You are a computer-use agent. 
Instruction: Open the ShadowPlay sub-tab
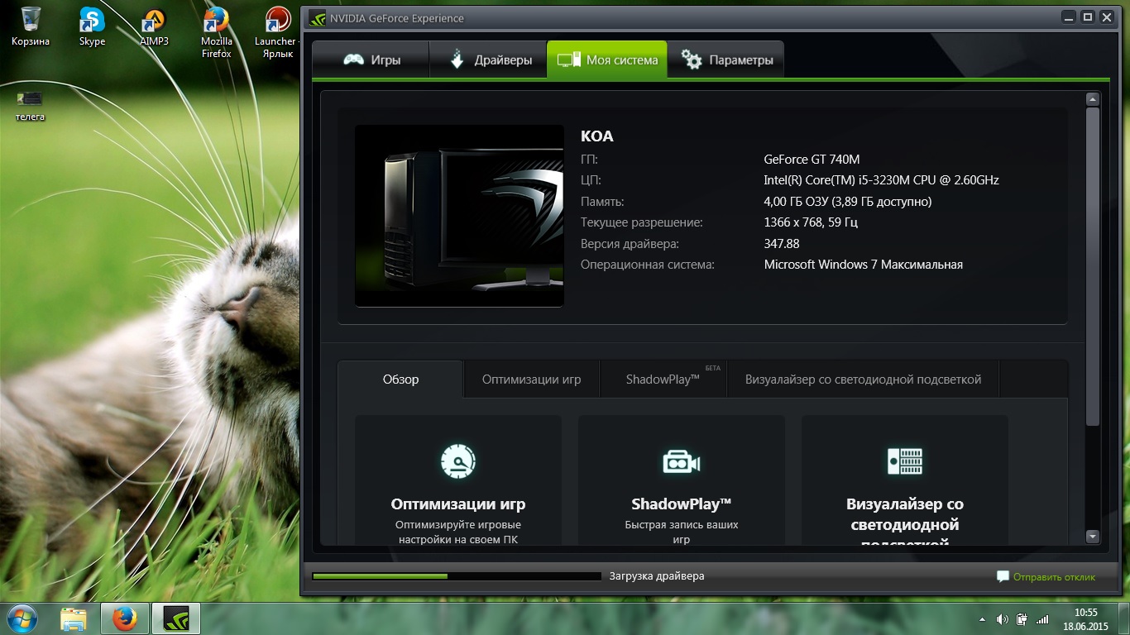click(663, 380)
